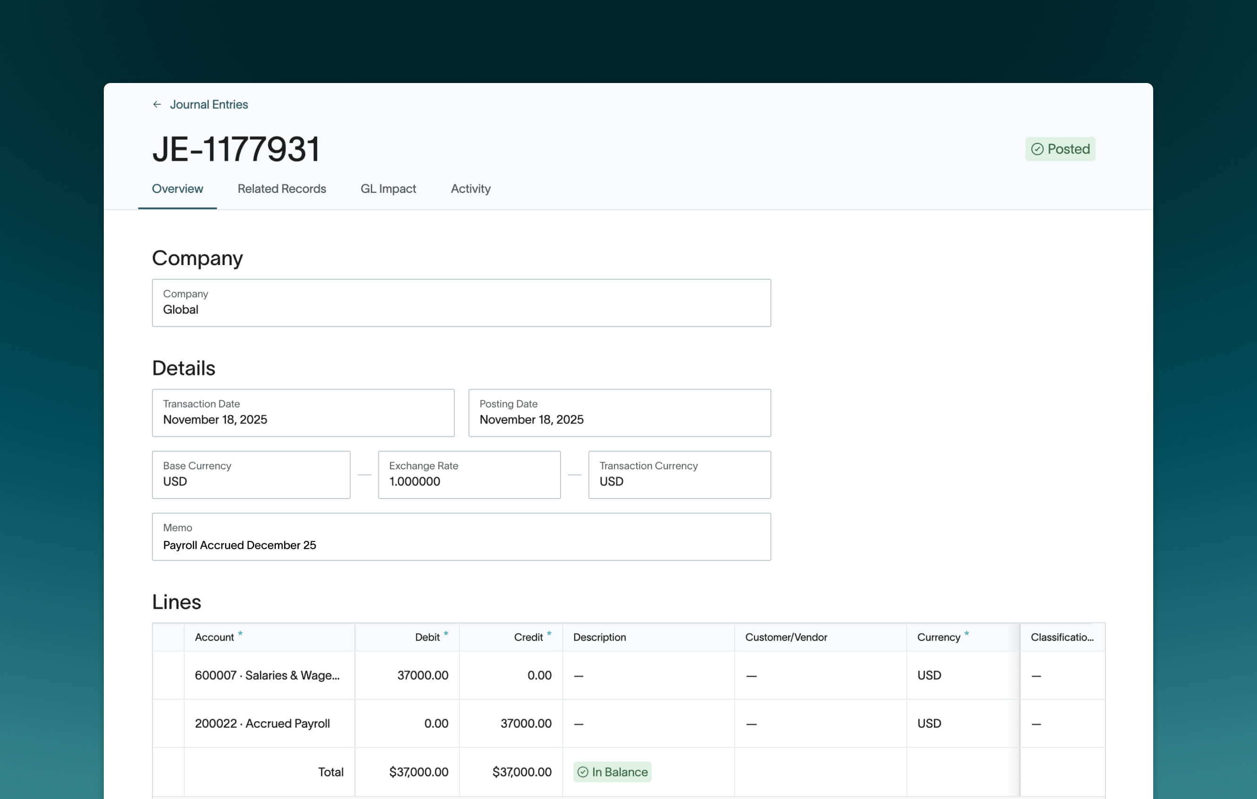
Task: Select the Base Currency field
Action: (x=251, y=474)
